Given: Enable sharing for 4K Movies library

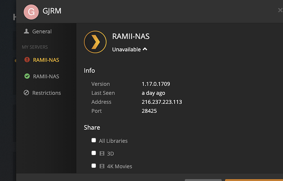Looking at the screenshot, I should coord(94,166).
